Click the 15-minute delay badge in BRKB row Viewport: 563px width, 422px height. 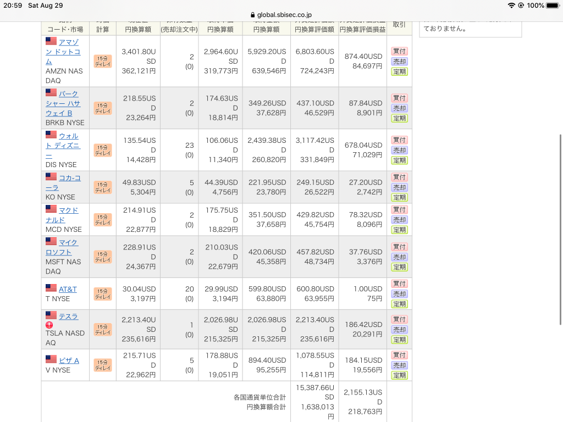coord(103,108)
